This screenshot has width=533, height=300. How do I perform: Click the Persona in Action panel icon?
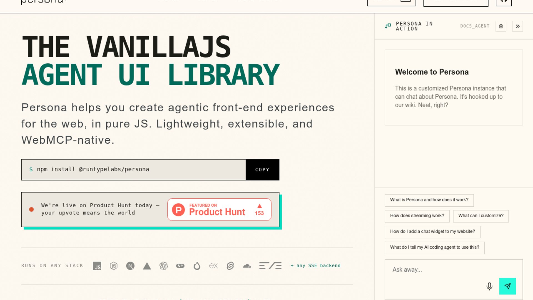(x=388, y=26)
